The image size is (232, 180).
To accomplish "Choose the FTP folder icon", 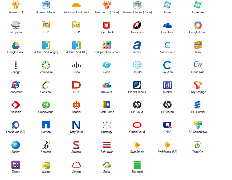I will (x=46, y=25).
